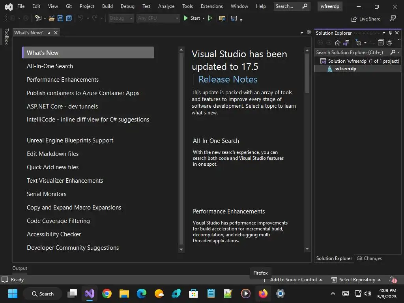The image size is (404, 303).
Task: Click Show All Files icon in Solution Explorer
Action: [389, 43]
